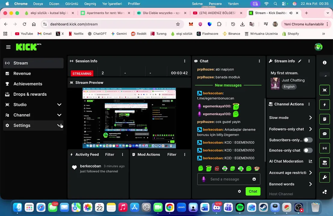Screen dimensions: 333x216
Task: Open AI Chat Moderation external link
Action: pyautogui.click(x=310, y=161)
